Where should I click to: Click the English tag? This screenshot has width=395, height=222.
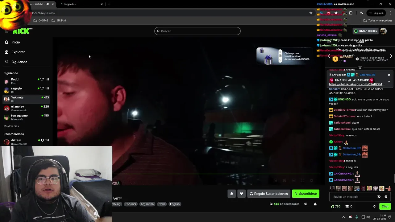coord(175,204)
